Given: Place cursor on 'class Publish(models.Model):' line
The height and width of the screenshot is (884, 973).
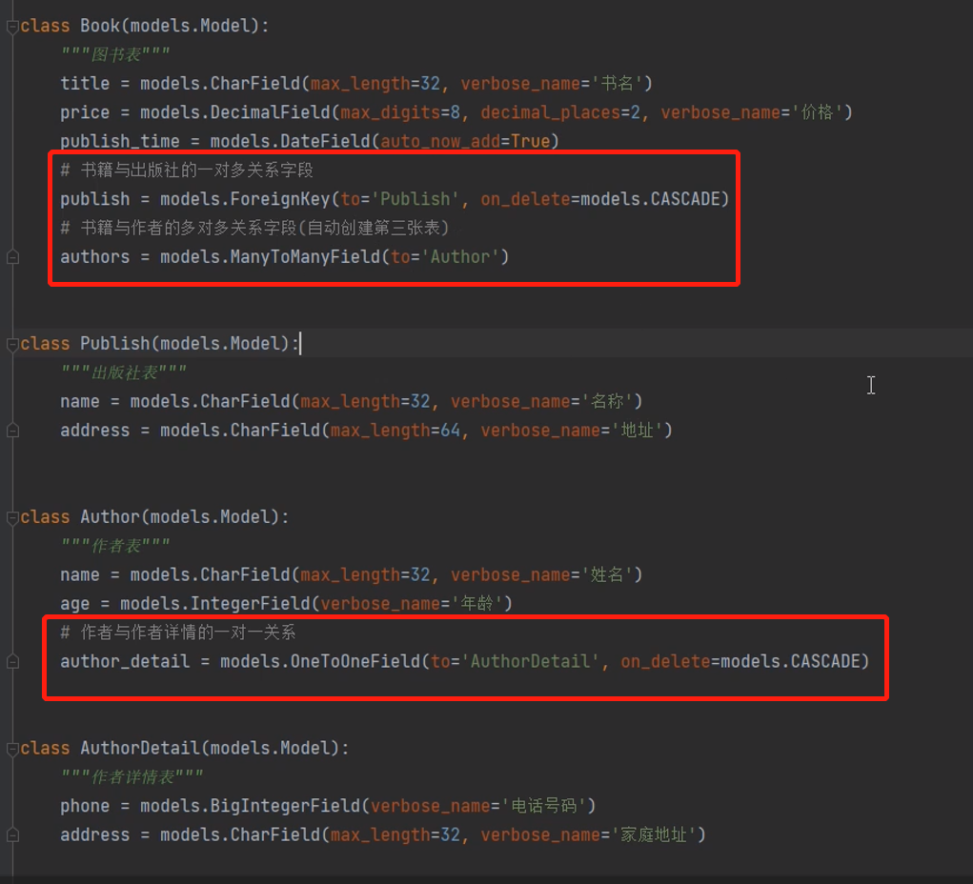Looking at the screenshot, I should 159,344.
